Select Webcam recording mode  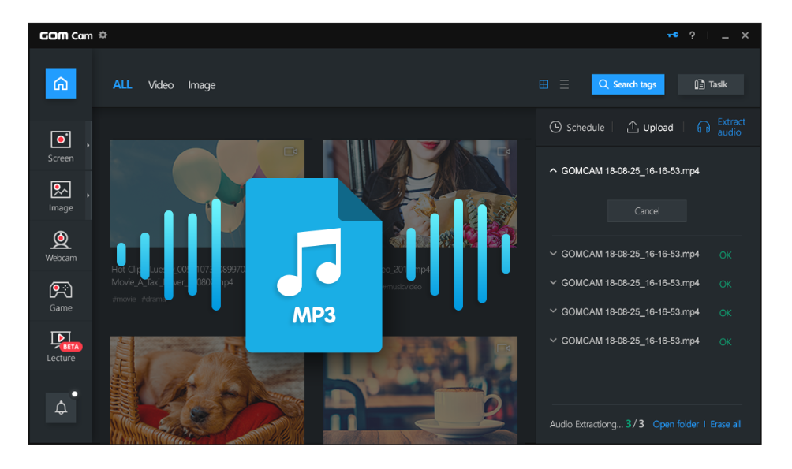(x=61, y=246)
